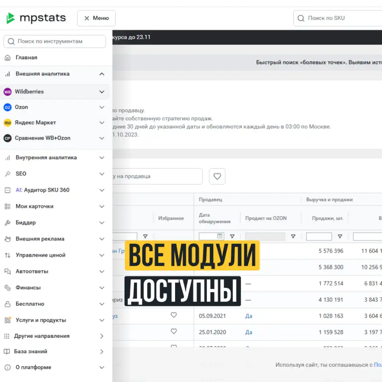The image size is (382, 382).
Task: Click the info icon for О платформе
Action: pos(8,367)
